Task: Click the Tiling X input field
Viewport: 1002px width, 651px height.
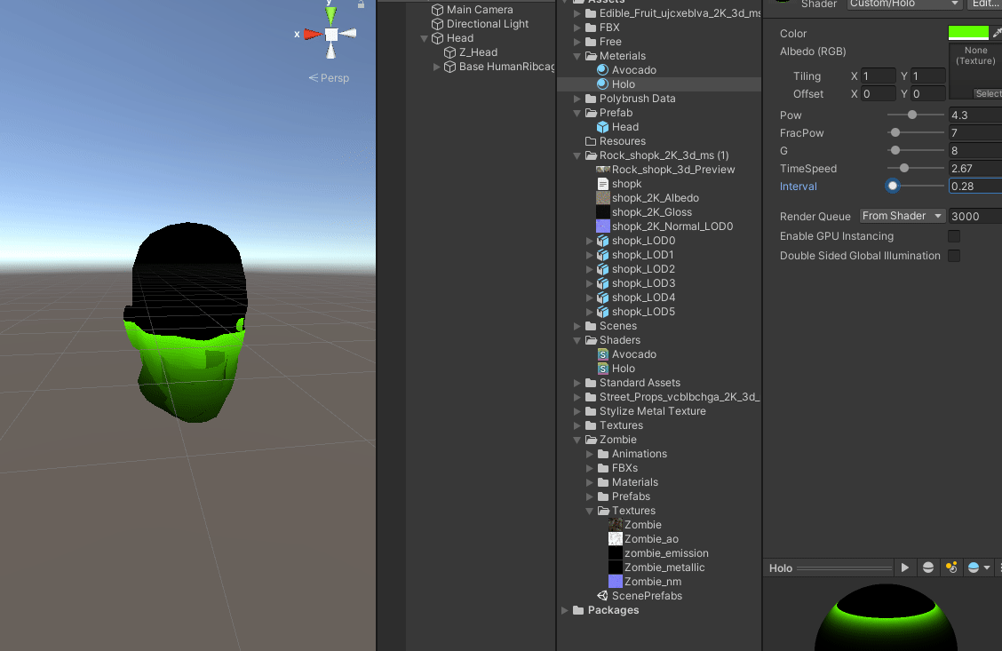Action: (x=878, y=76)
